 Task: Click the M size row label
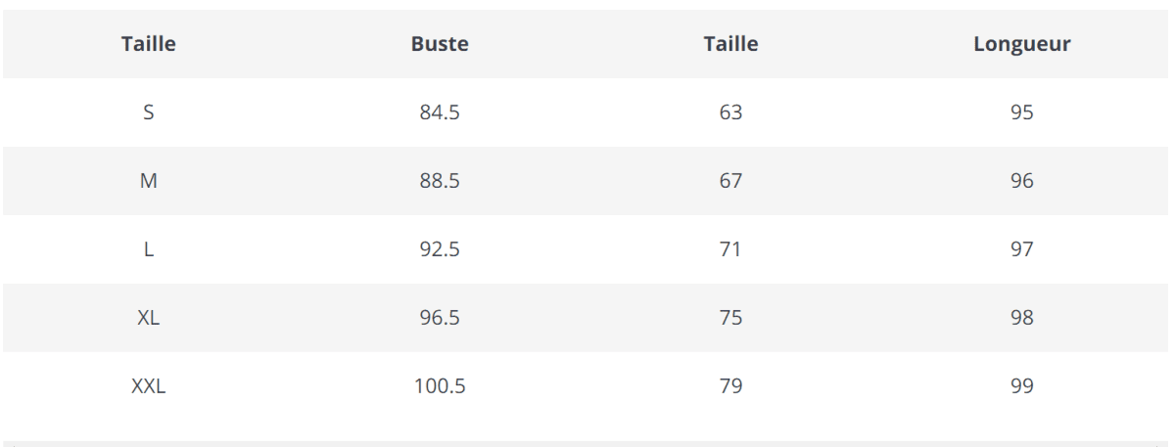(149, 181)
